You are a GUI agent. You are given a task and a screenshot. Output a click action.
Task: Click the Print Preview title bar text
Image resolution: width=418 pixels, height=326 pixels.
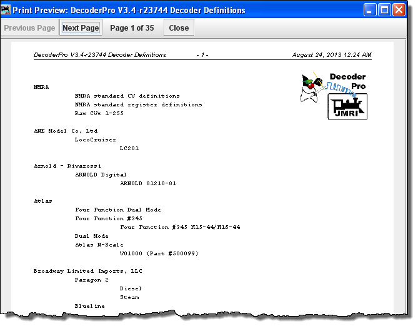pyautogui.click(x=129, y=10)
